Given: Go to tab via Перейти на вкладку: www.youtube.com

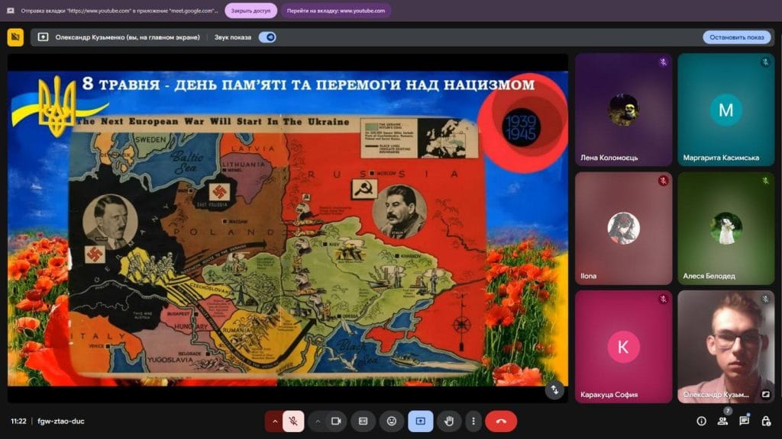Looking at the screenshot, I should (336, 11).
